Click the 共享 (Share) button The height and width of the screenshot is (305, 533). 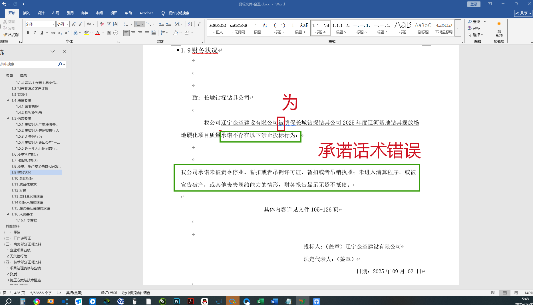[x=523, y=13]
